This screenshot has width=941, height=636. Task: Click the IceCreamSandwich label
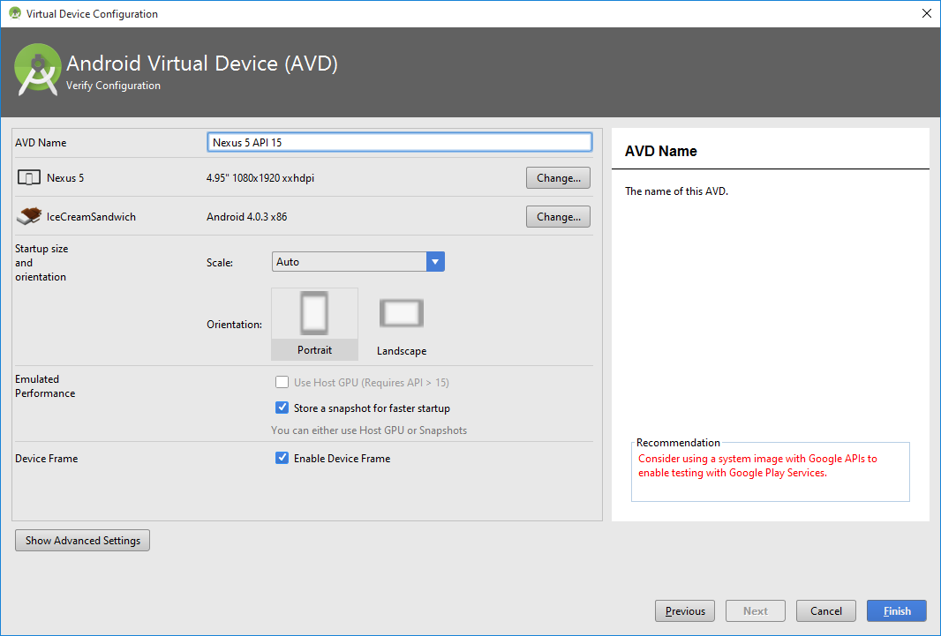point(91,217)
